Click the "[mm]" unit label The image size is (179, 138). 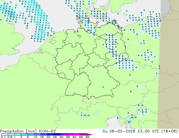click(31, 131)
